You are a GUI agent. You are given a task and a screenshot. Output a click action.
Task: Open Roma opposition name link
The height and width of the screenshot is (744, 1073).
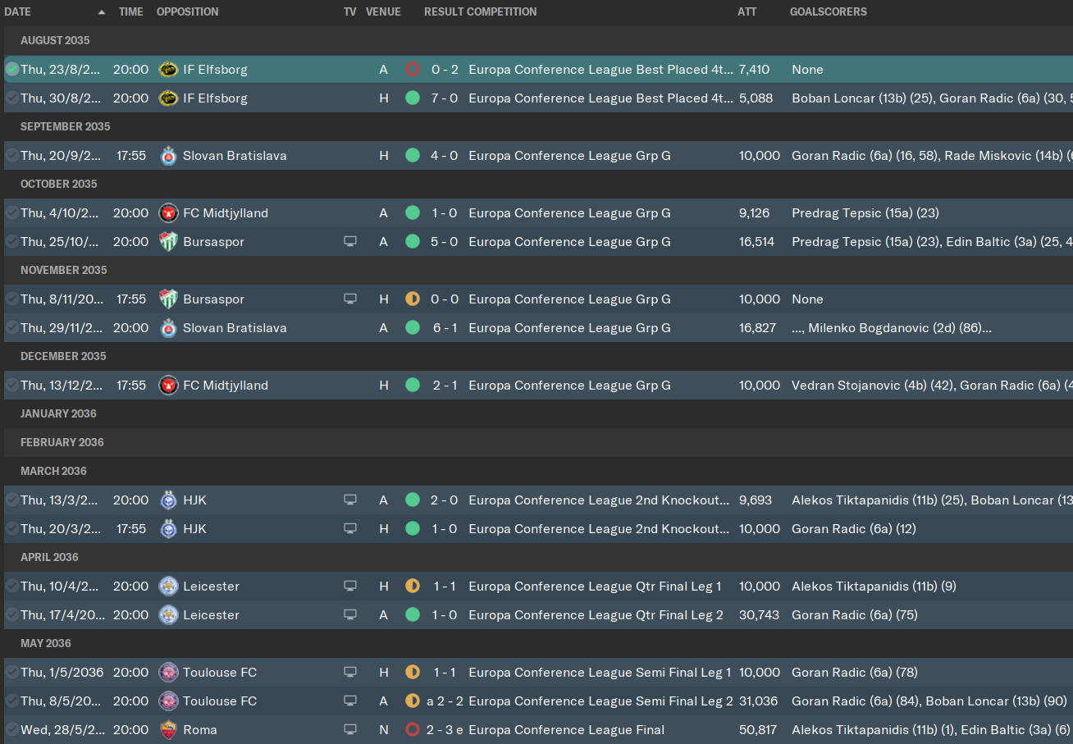tap(201, 730)
